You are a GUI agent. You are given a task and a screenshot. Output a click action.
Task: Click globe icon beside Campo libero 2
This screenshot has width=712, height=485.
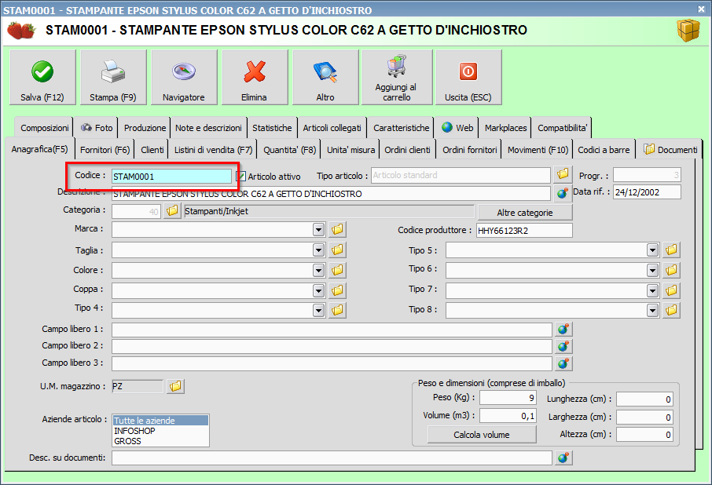pos(563,346)
